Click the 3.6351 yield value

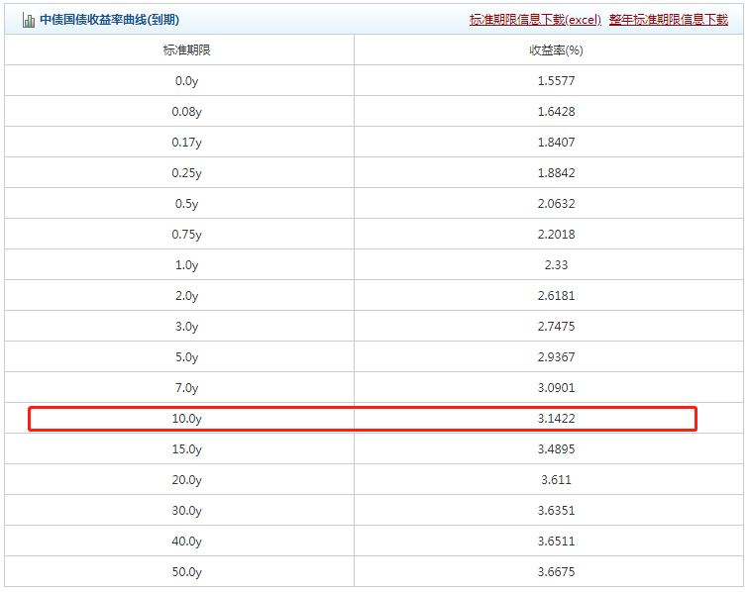pos(556,511)
